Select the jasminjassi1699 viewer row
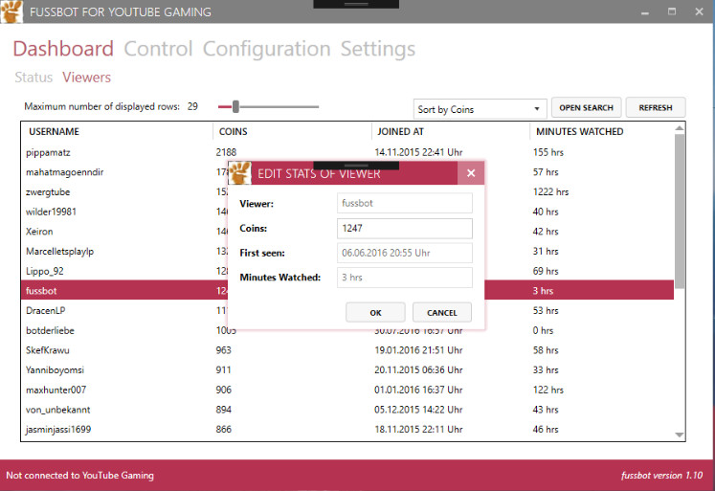Image resolution: width=715 pixels, height=491 pixels. tap(347, 429)
